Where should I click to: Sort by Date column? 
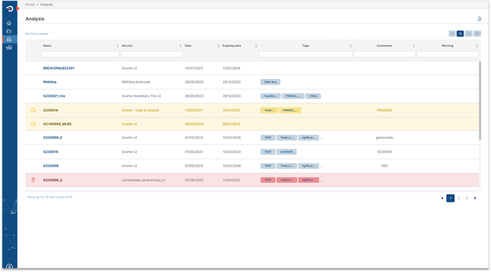218,46
